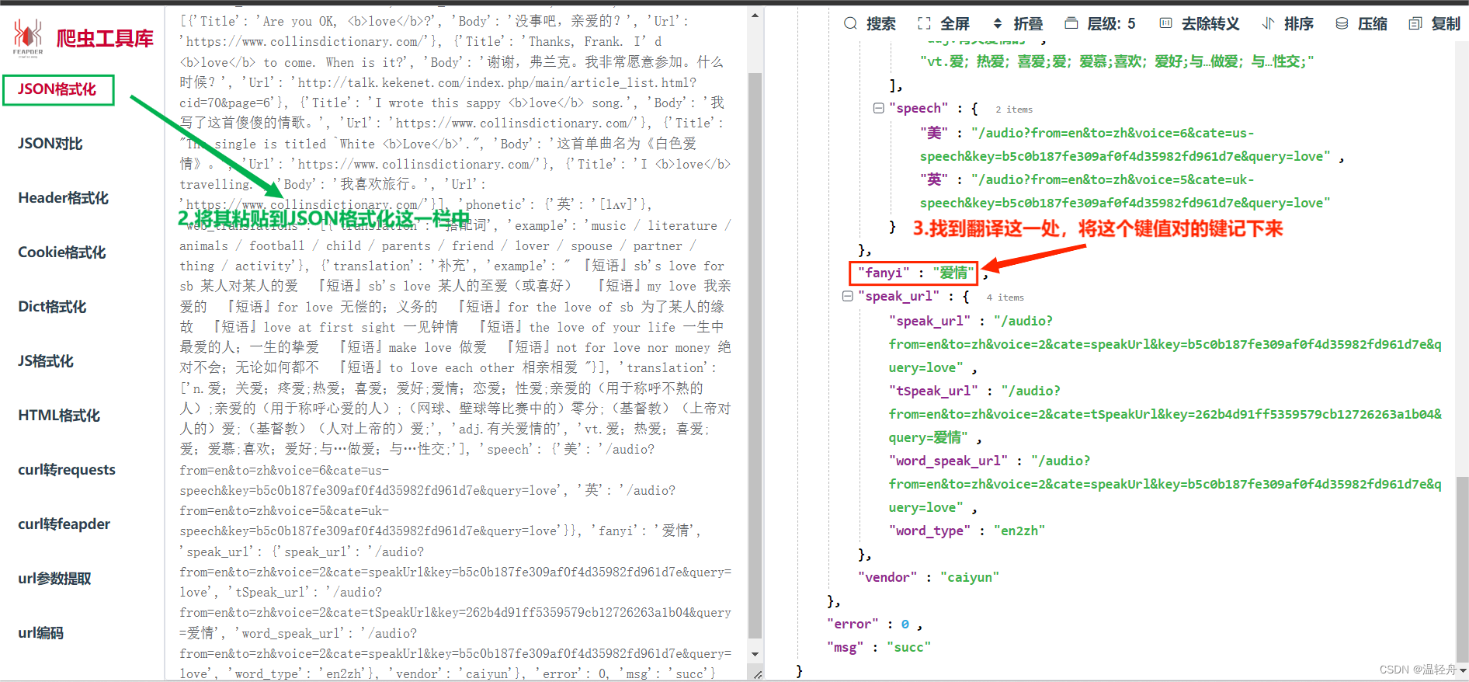The width and height of the screenshot is (1469, 682).
Task: Click the "fanyi" key in JSON output
Action: click(884, 273)
